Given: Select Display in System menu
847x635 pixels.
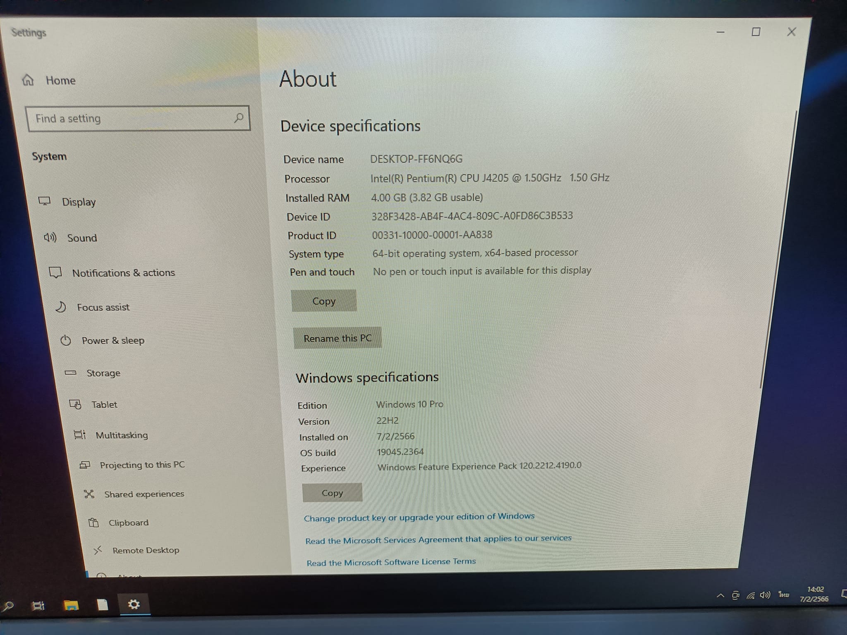Looking at the screenshot, I should click(79, 202).
